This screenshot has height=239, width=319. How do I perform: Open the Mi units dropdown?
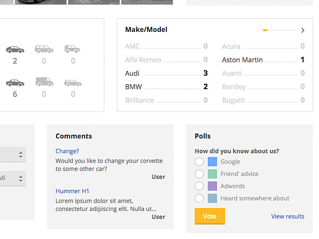[x=13, y=179]
